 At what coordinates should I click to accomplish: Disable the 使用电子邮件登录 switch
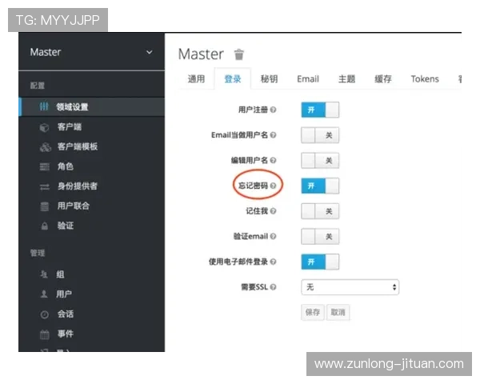[x=320, y=262]
